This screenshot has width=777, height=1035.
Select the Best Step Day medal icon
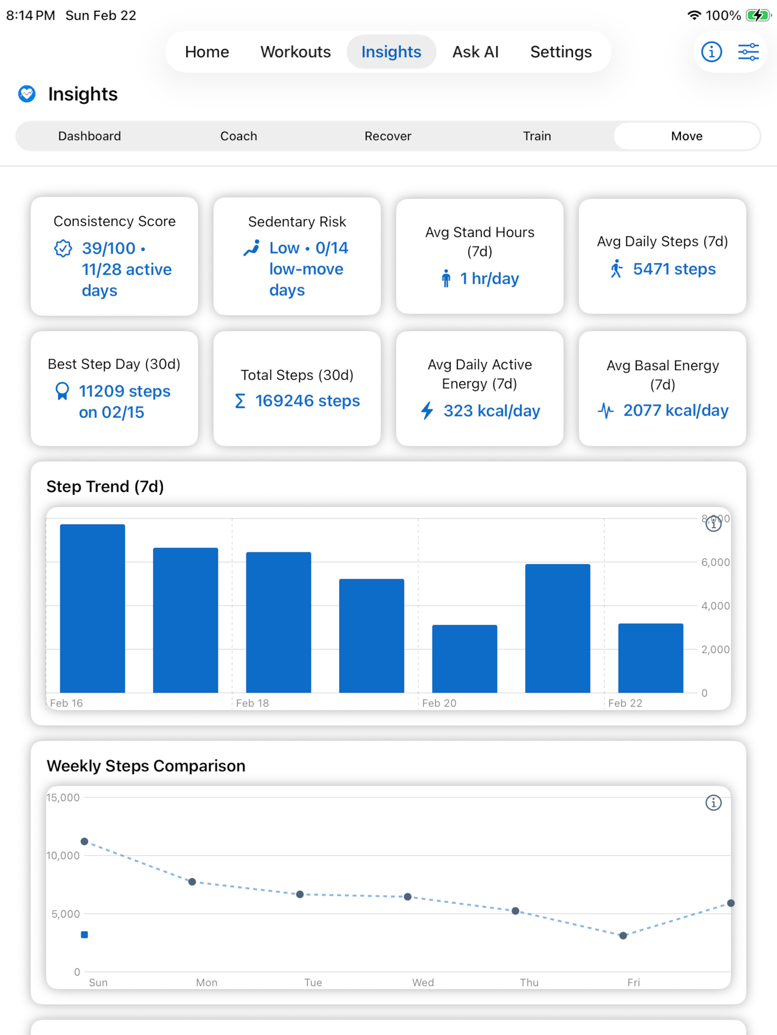62,391
